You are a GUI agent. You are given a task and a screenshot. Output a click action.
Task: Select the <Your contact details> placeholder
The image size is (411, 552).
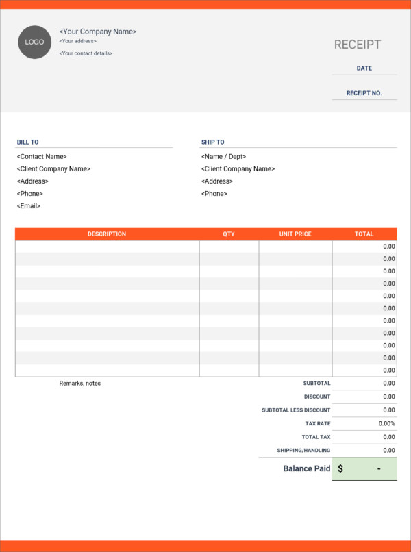tap(86, 53)
